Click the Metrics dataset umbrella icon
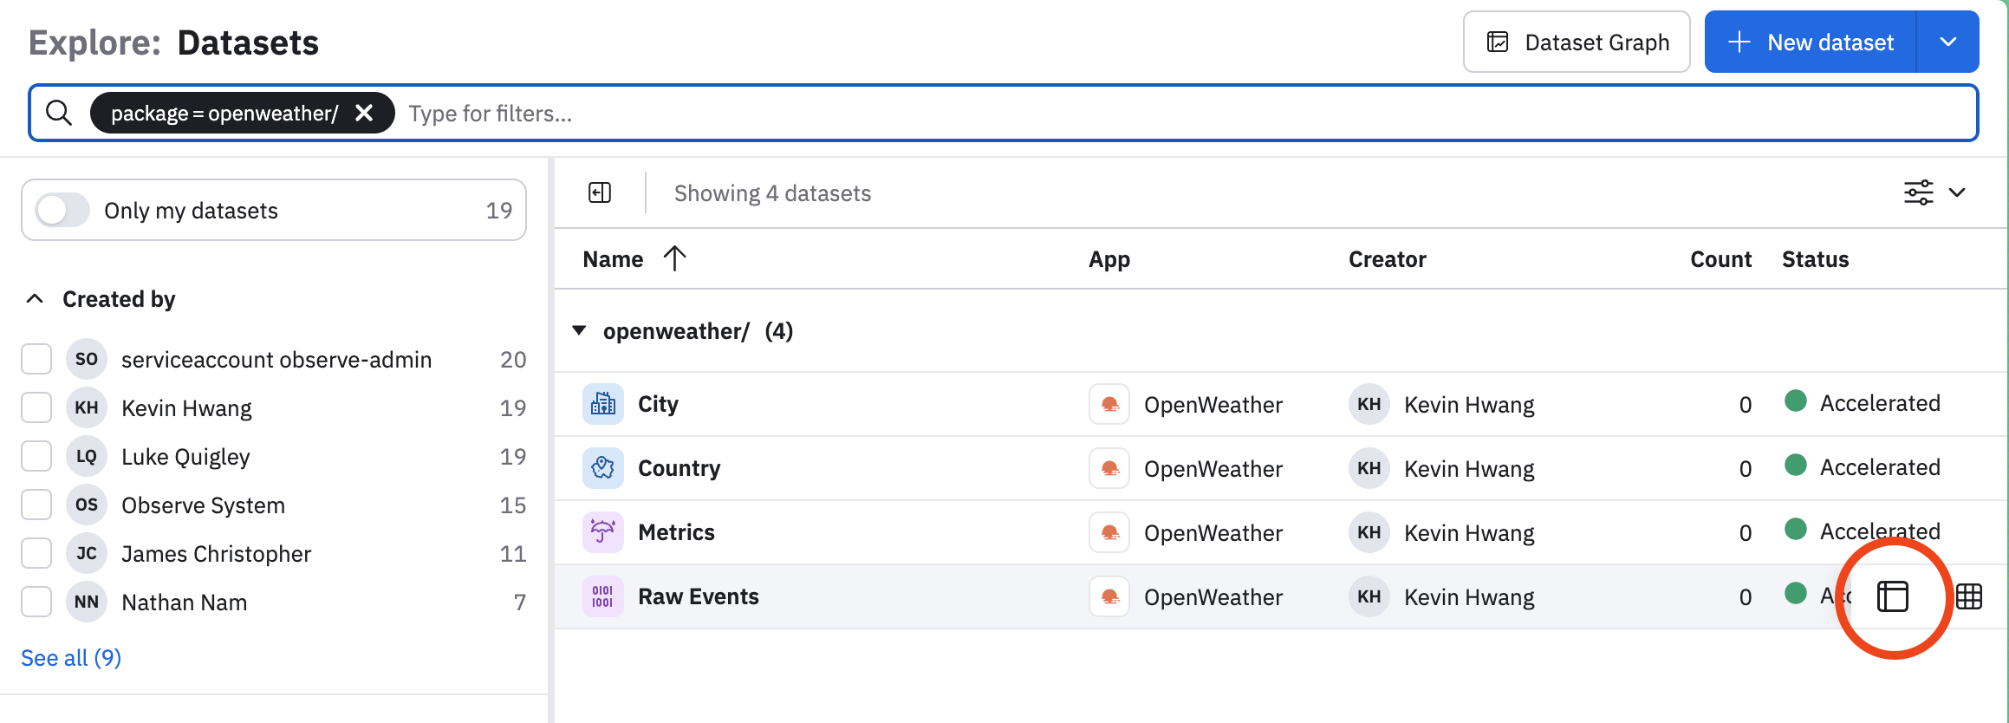The image size is (2009, 723). (602, 532)
